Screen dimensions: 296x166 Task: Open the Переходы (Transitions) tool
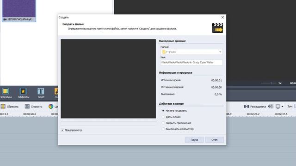pos(6,93)
